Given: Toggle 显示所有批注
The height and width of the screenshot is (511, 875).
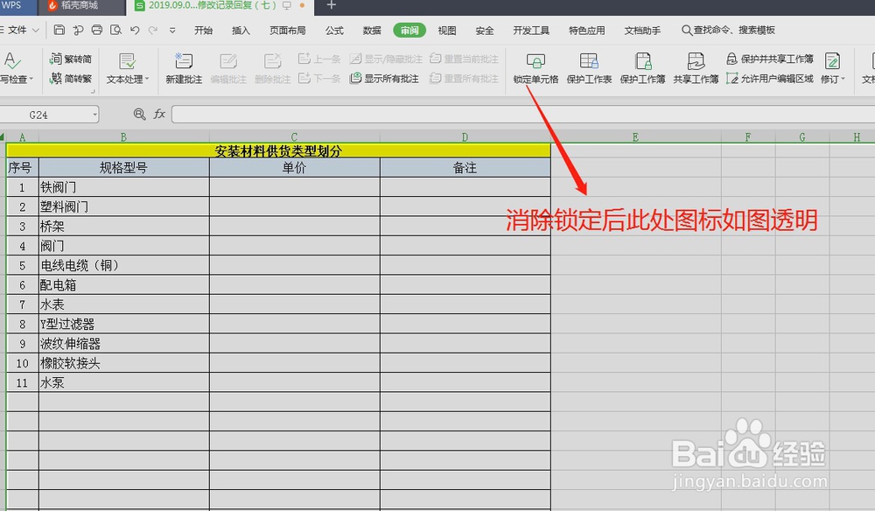Looking at the screenshot, I should click(384, 79).
